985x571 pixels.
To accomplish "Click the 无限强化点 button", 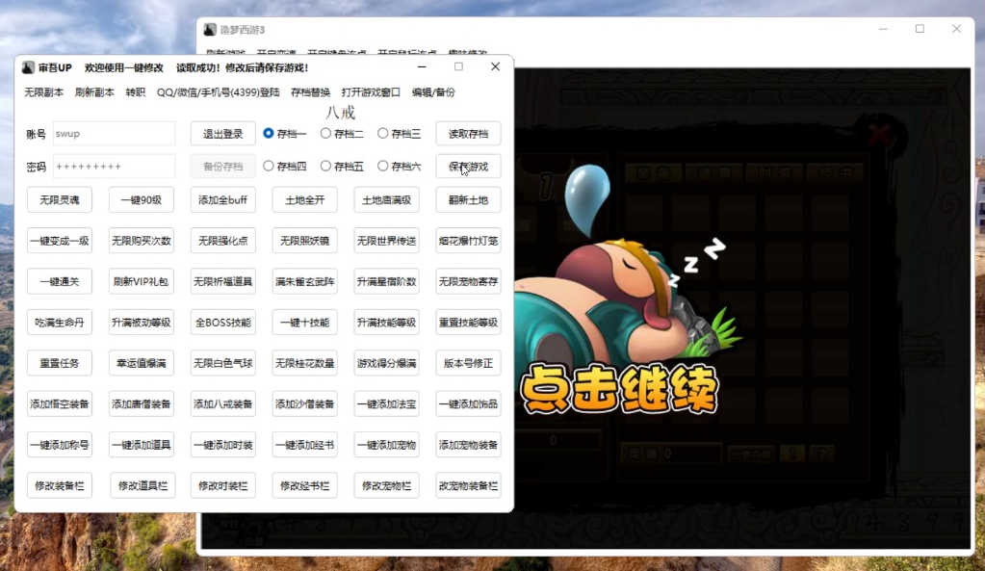I will 223,241.
